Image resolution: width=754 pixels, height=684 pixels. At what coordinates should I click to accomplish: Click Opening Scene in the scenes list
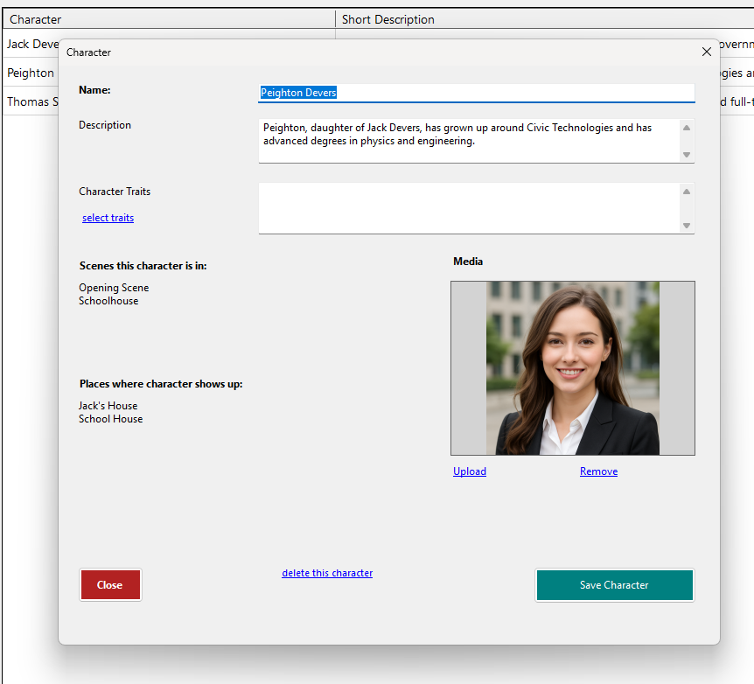click(x=114, y=288)
